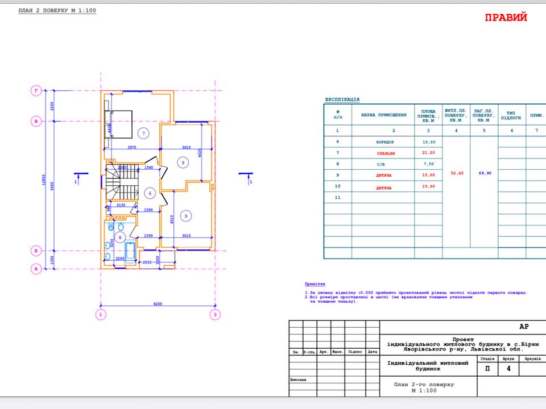Click grid axis marker А
546x409 pixels.
[37, 269]
